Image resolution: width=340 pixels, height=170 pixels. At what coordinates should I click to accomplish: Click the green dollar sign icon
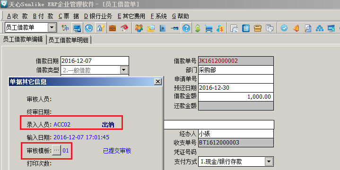tap(197, 28)
